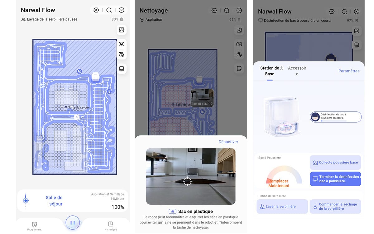Tap 'Commencer le séchage de la serpillière'

click(335, 207)
